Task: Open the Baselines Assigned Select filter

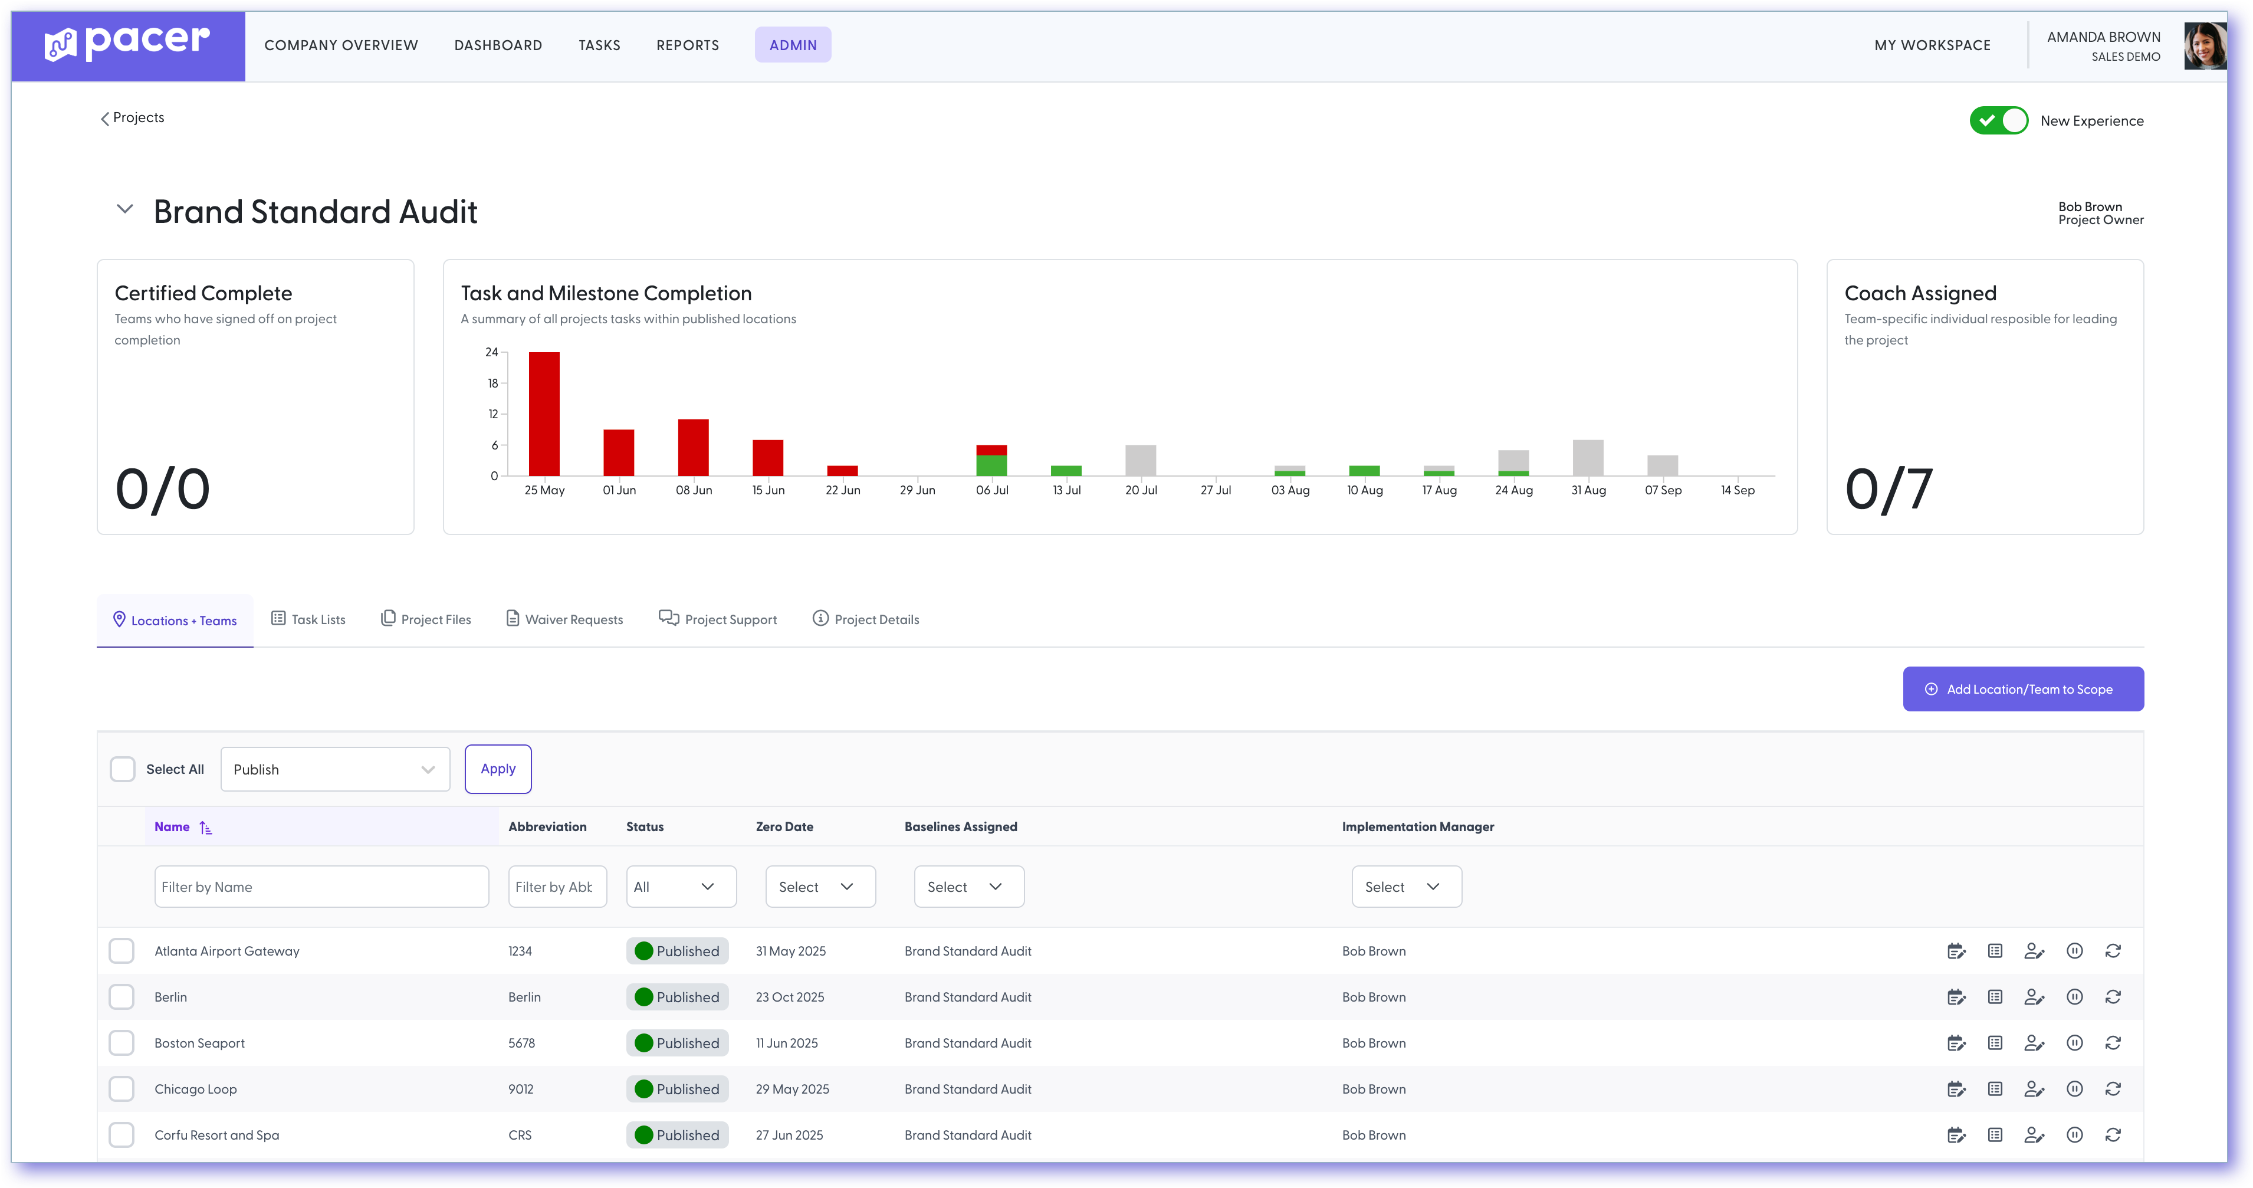Action: coord(969,887)
